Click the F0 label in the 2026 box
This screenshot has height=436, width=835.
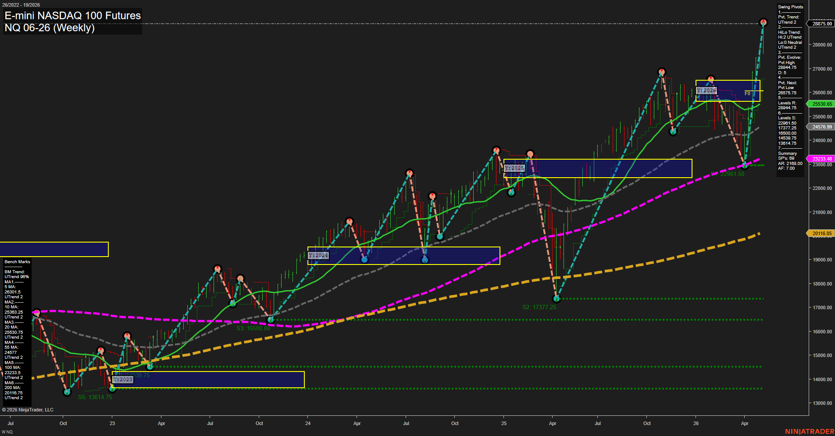pos(747,93)
